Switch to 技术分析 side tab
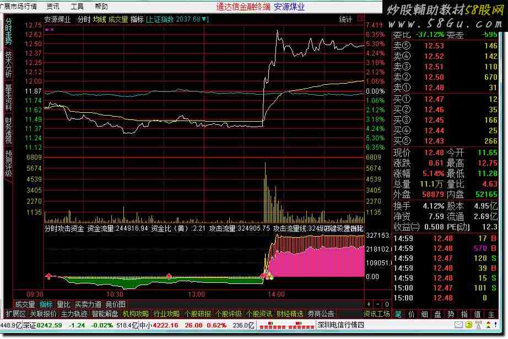Screen dimensions: 508x339 click(8, 64)
